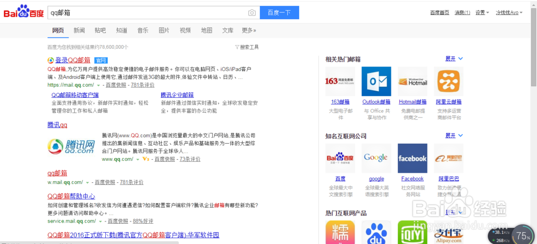Expand the 相关热门邮箱 section with 展开

[454, 59]
